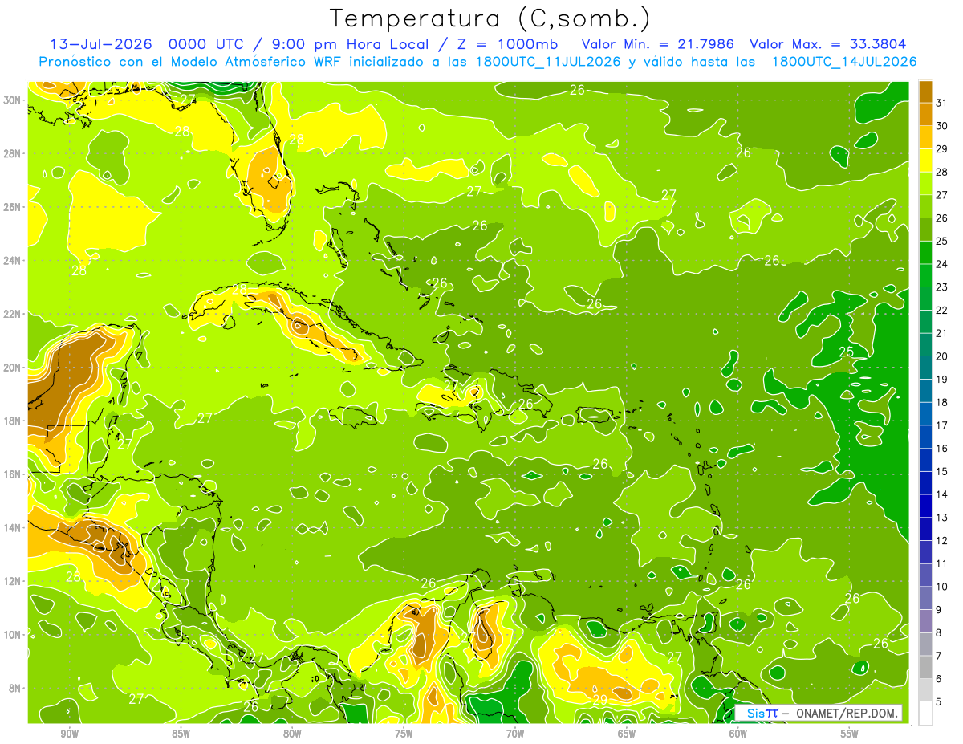Click the yellow legend swatch between 28 and 29
The width and height of the screenshot is (963, 744).
tap(925, 161)
